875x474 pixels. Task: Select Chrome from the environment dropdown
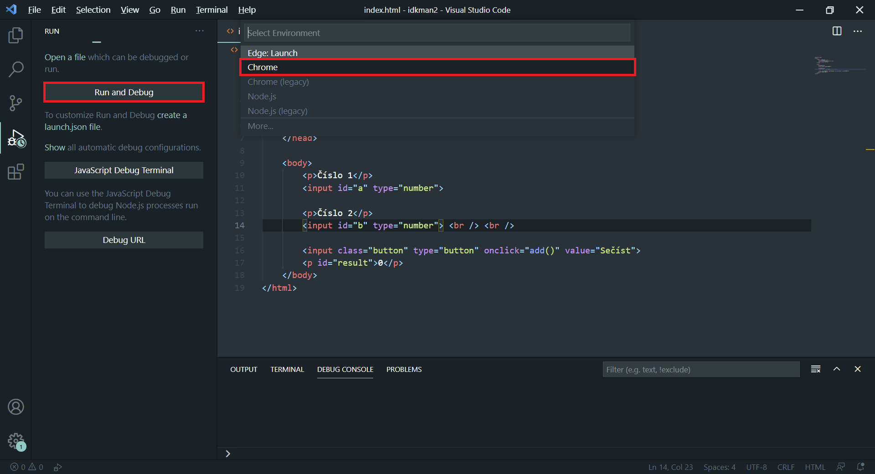pyautogui.click(x=437, y=67)
